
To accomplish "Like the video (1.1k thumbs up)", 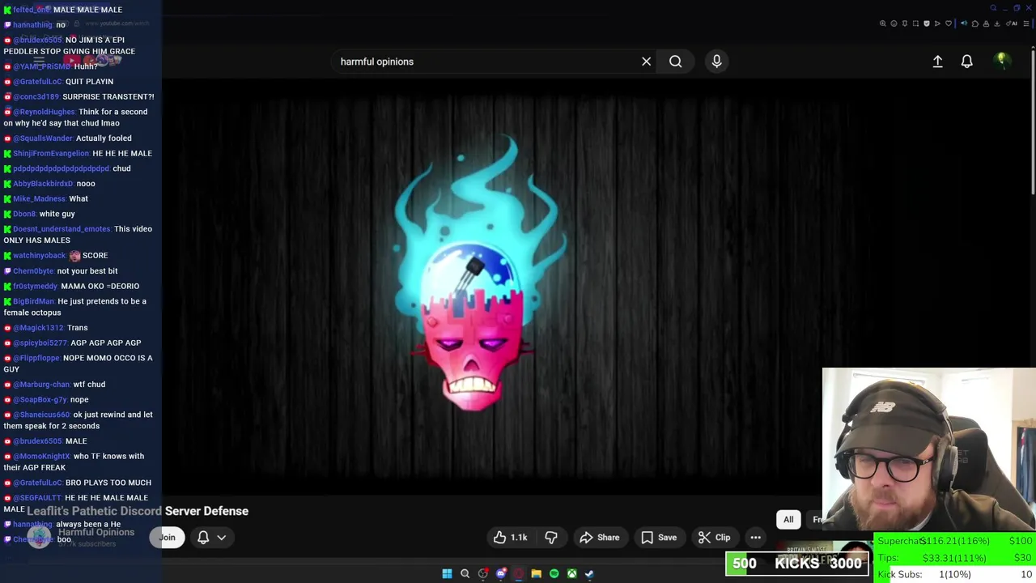I will click(x=510, y=537).
